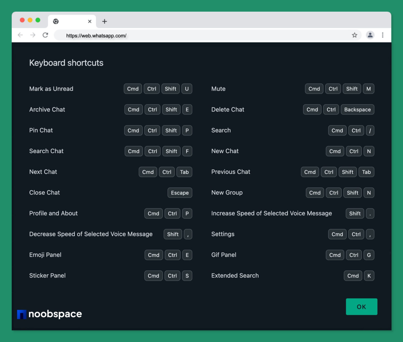The height and width of the screenshot is (342, 403).
Task: Click the noobspace logo
Action: pos(49,314)
